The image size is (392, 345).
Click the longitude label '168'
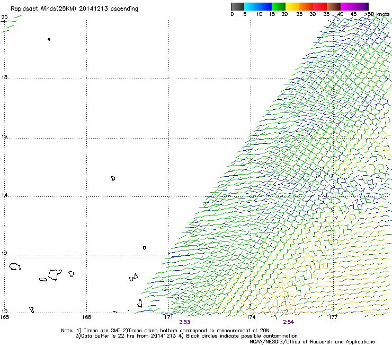(86, 317)
